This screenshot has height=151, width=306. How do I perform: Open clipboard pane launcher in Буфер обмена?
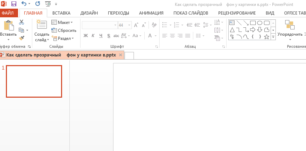pyautogui.click(x=29, y=46)
